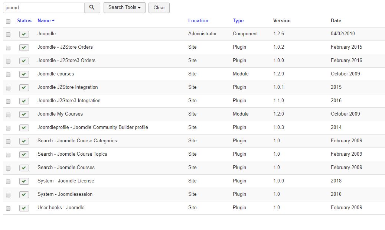
Task: Toggle status of Joomdleprofile Community Builder plugin
Action: coord(24,128)
